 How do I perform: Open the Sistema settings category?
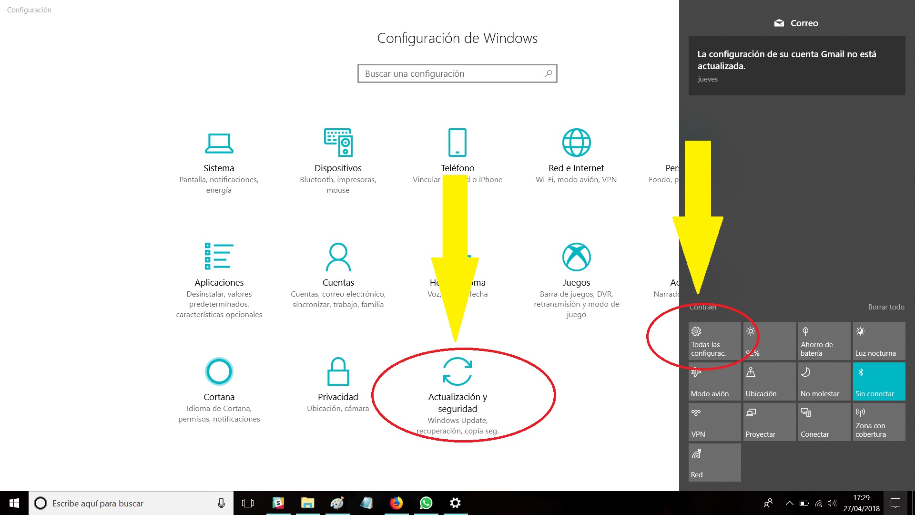(219, 162)
